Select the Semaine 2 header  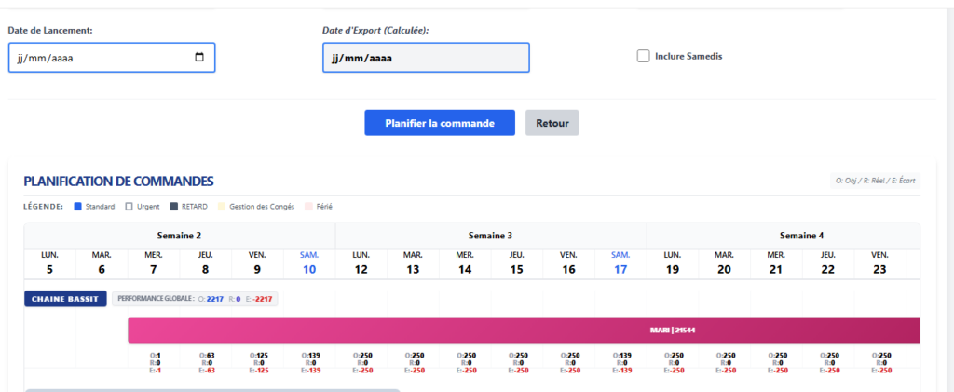[180, 236]
